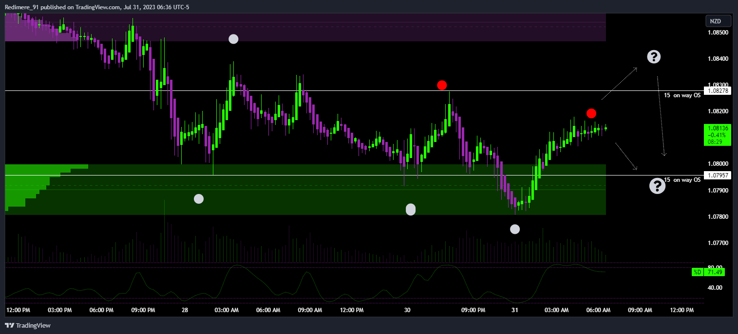The height and width of the screenshot is (334, 738).
Task: Click the NZD currency button
Action: point(719,21)
